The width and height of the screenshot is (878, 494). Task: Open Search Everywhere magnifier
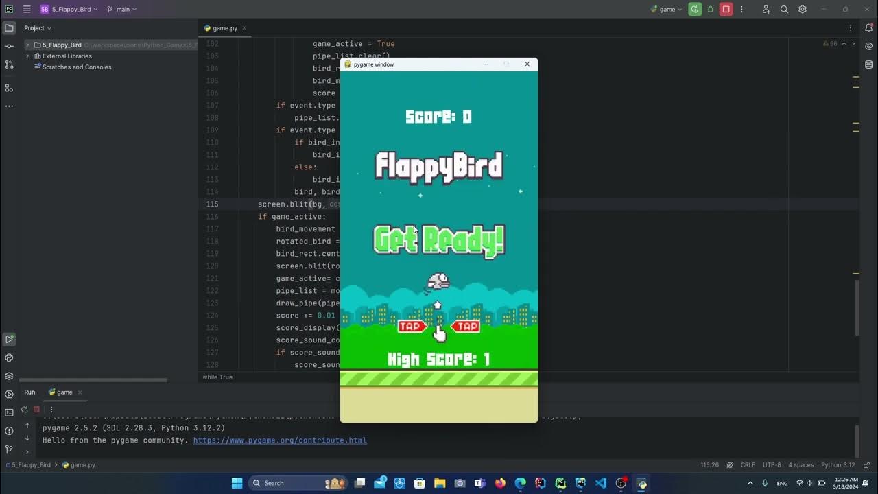click(784, 9)
